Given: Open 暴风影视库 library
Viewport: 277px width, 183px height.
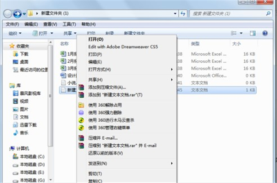Looking at the screenshot, I should click(27, 94).
